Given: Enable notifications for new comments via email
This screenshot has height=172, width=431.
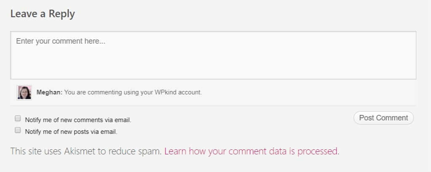Looking at the screenshot, I should [18, 119].
